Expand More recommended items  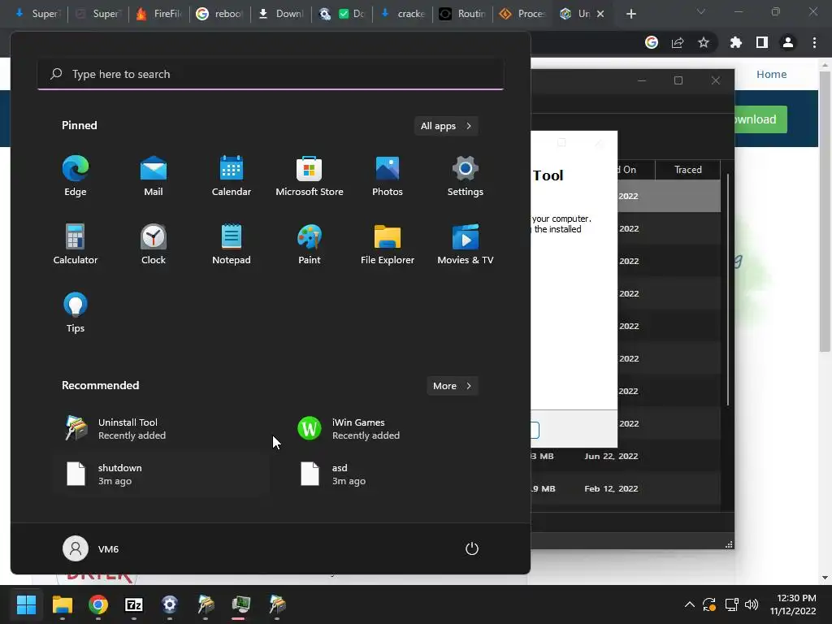coord(452,386)
